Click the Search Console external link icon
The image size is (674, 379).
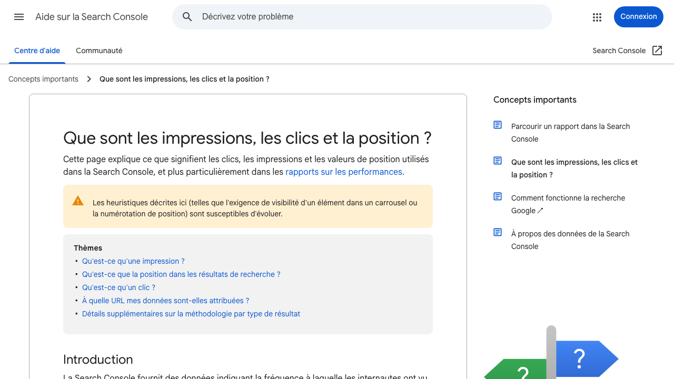pos(657,51)
